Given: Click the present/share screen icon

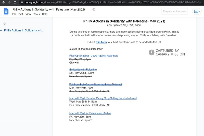Looking at the screenshot, I should click(x=196, y=11).
